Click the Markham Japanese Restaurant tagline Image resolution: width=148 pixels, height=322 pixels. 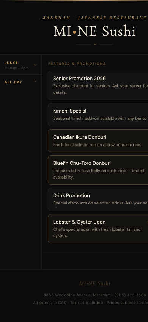[94, 18]
